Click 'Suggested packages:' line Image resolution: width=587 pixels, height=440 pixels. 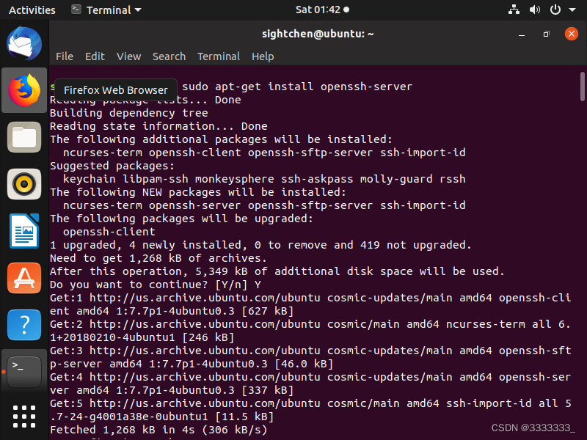coord(112,166)
